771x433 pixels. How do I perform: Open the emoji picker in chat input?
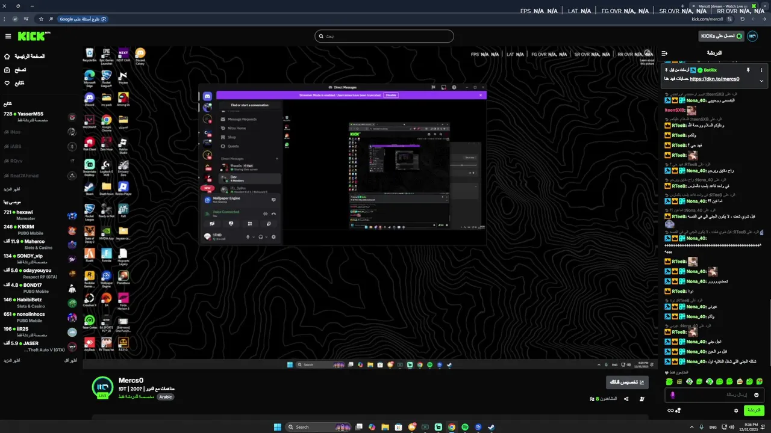tap(757, 395)
